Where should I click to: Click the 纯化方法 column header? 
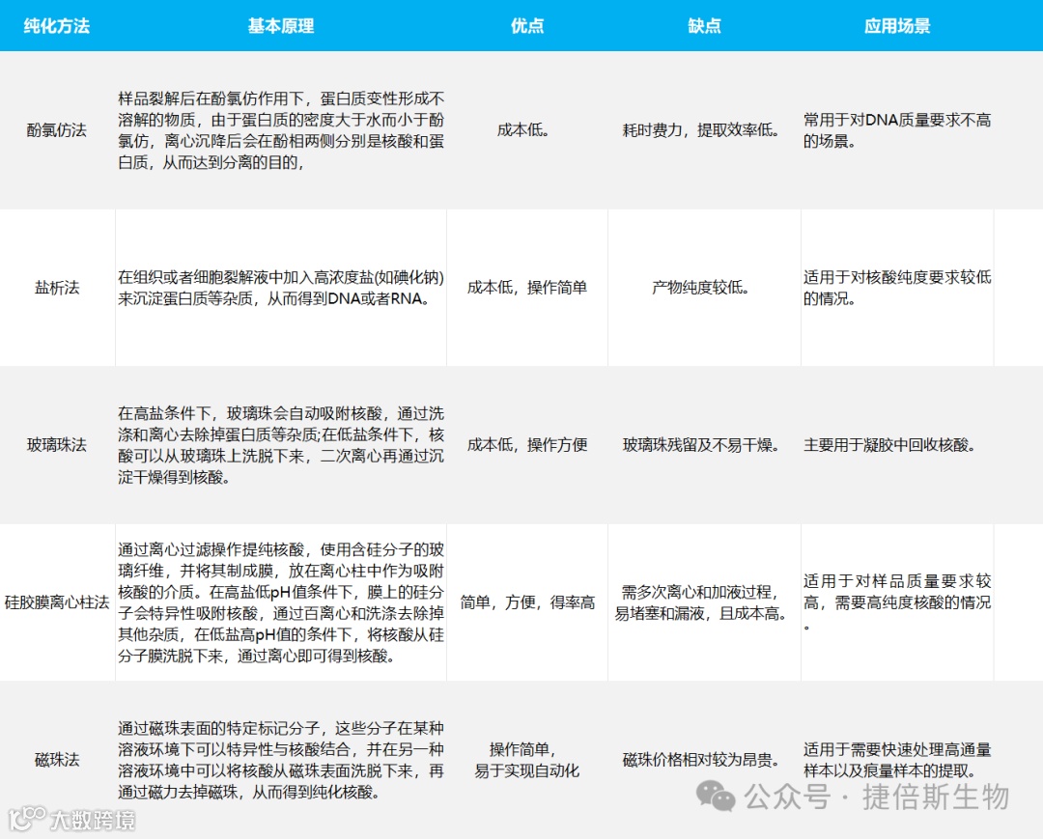pyautogui.click(x=57, y=26)
